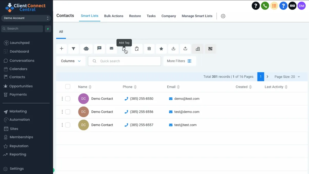Expand the Columns dropdown
This screenshot has height=174, width=309.
coord(71,61)
